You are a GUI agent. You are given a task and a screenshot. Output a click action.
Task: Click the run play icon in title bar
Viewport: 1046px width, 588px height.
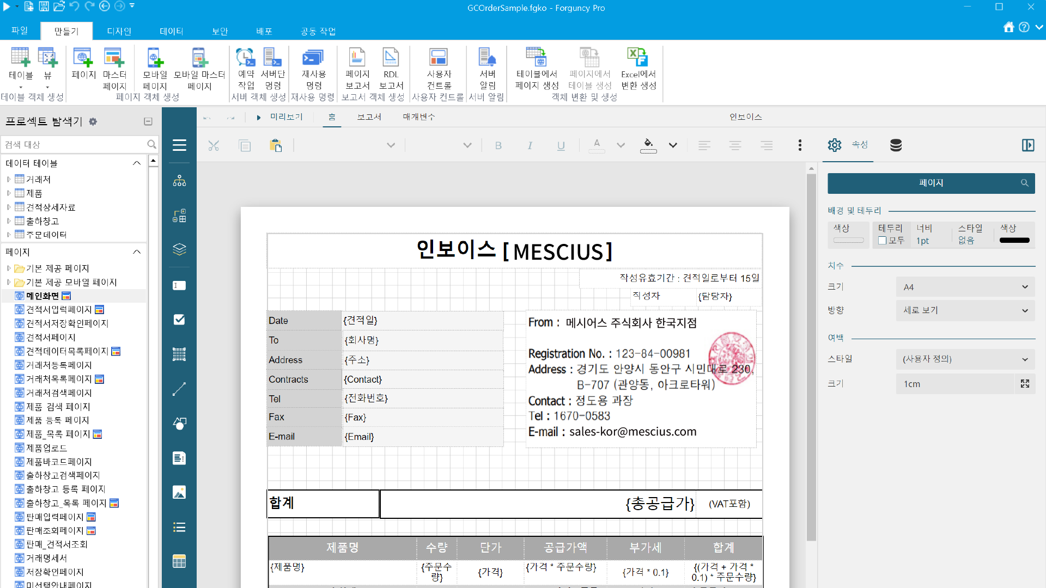(x=7, y=7)
